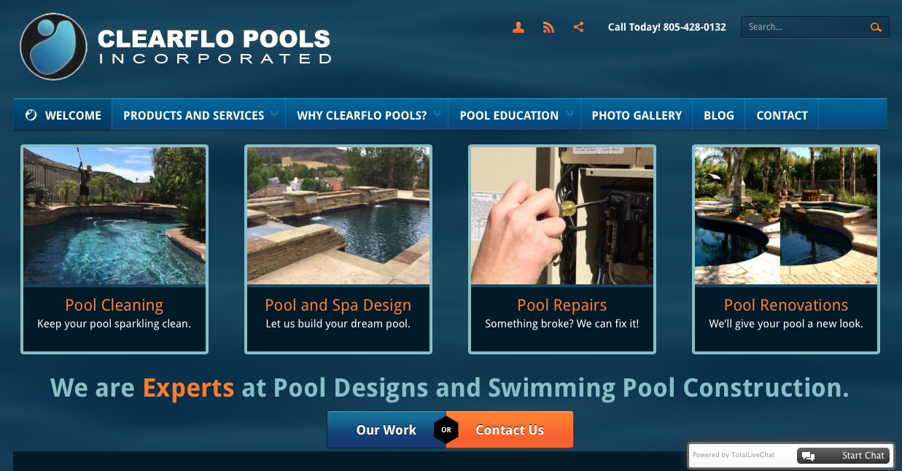Open the Pool Cleaning photo thumbnail
The width and height of the screenshot is (902, 471).
click(114, 216)
